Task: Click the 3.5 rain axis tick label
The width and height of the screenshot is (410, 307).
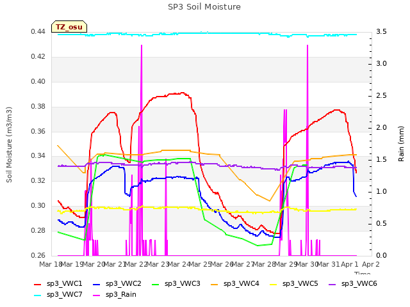Action: pos(381,31)
